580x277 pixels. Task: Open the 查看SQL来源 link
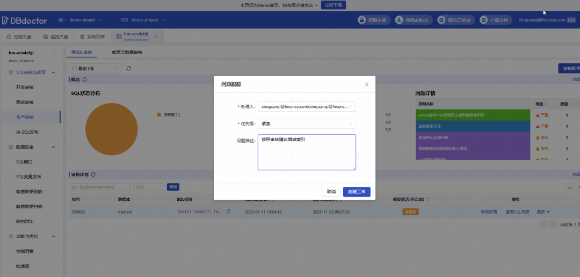(518, 212)
